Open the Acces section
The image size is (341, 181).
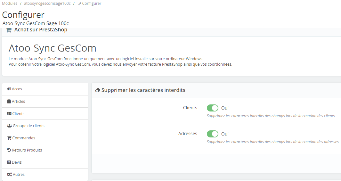tap(45, 89)
